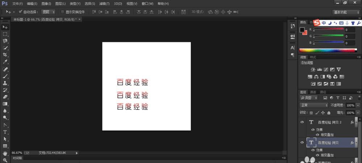Screen dimensions: 362x163
Task: Add a Channel Mixer adjustment
Action: tap(336, 77)
